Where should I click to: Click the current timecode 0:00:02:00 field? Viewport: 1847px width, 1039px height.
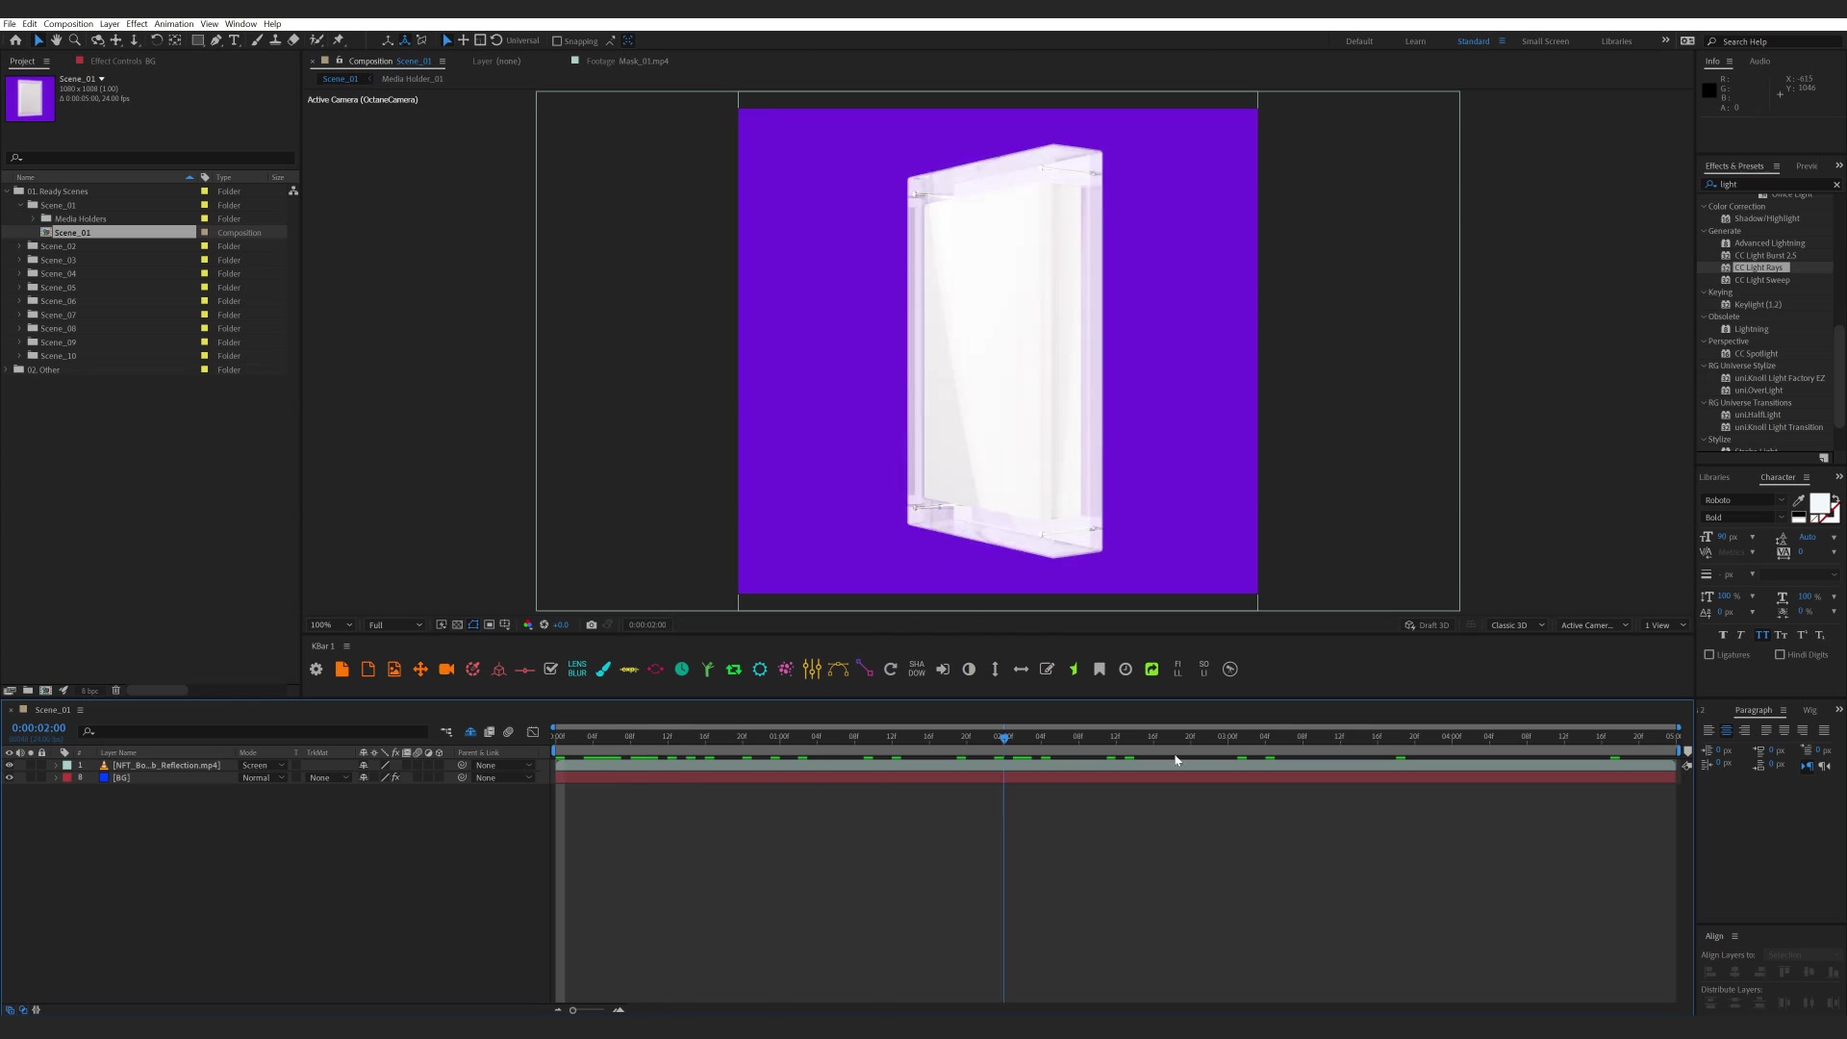pos(38,728)
